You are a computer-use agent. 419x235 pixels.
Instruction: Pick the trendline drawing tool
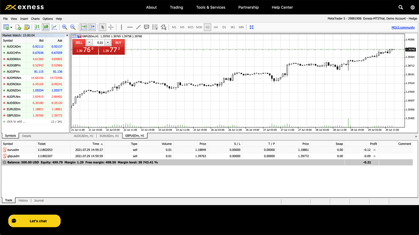click(x=138, y=27)
